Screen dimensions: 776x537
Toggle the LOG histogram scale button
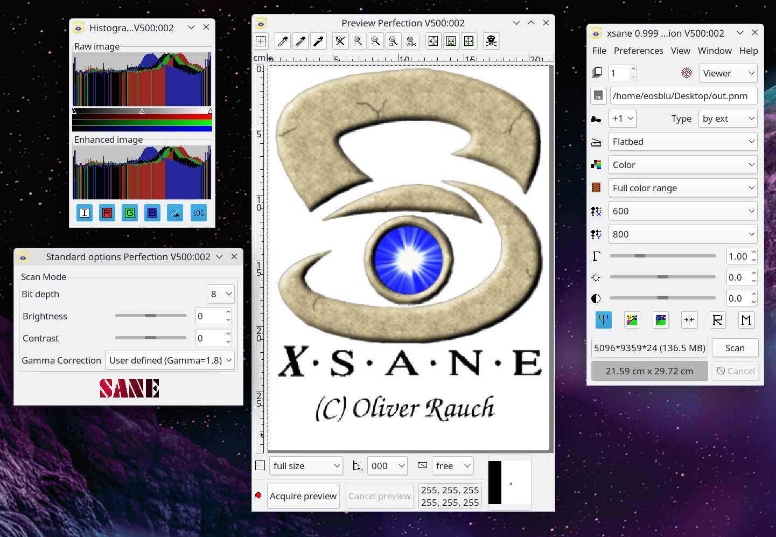pyautogui.click(x=199, y=213)
